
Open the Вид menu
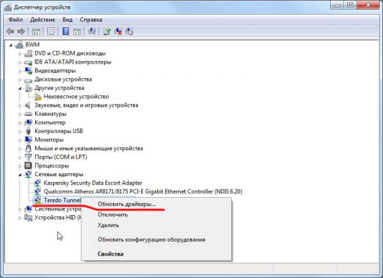68,20
